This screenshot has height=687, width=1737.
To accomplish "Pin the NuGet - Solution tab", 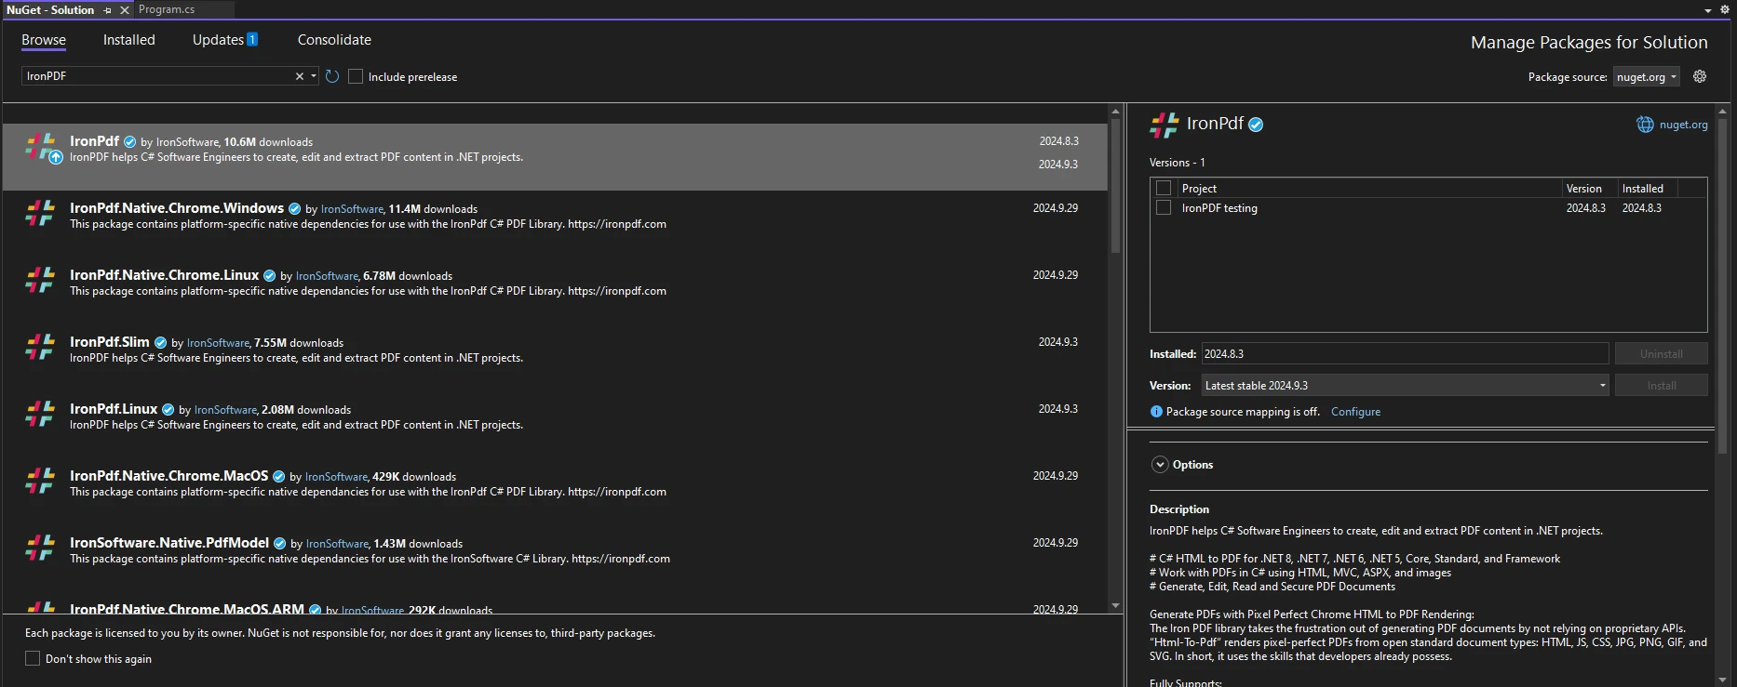I will pyautogui.click(x=108, y=10).
